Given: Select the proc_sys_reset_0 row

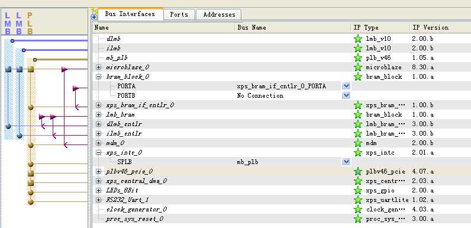Looking at the screenshot, I should tap(282, 219).
